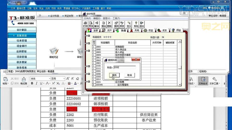Viewport: 232px width, 130px height.
Task: Open 往来管理 in the sidebar
Action: [x=22, y=41]
